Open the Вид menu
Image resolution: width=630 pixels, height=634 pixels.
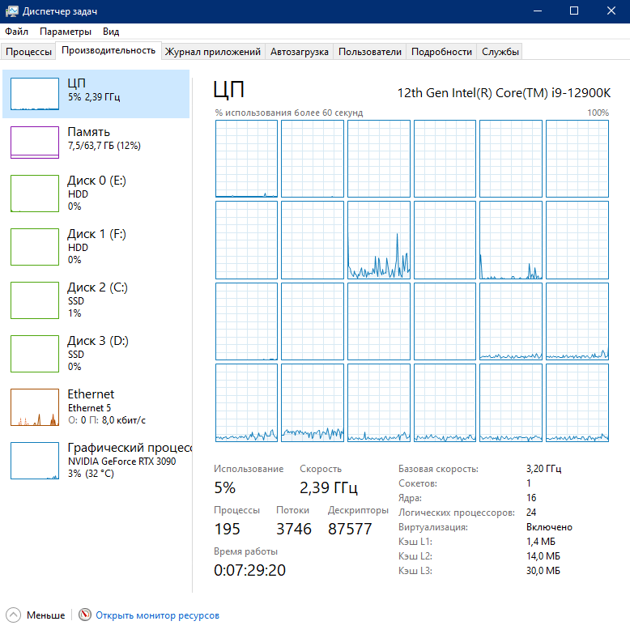pyautogui.click(x=111, y=32)
